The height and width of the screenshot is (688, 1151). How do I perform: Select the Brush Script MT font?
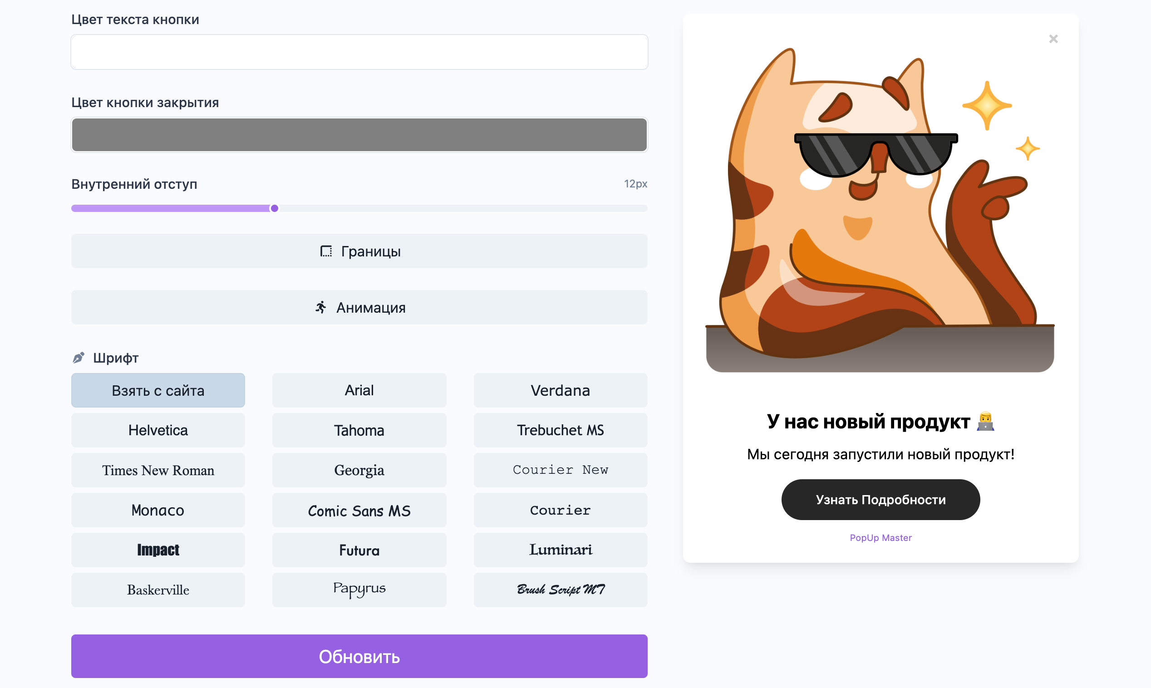click(x=560, y=590)
